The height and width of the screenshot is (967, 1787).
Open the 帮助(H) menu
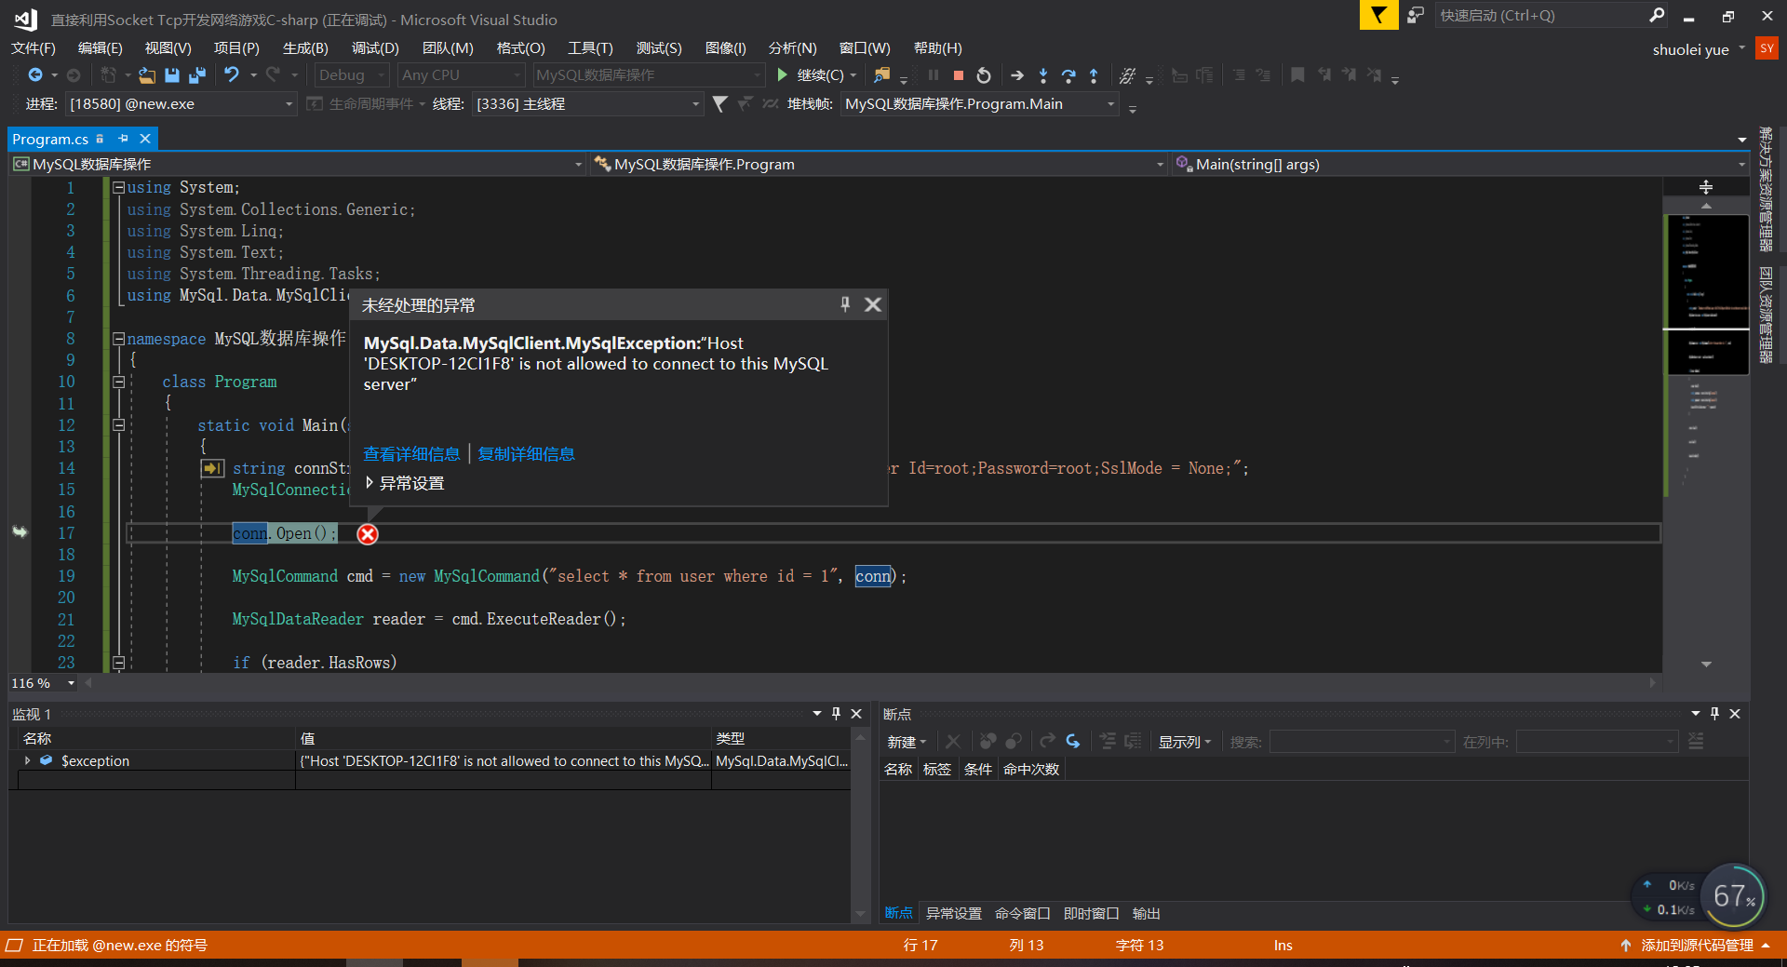937,48
